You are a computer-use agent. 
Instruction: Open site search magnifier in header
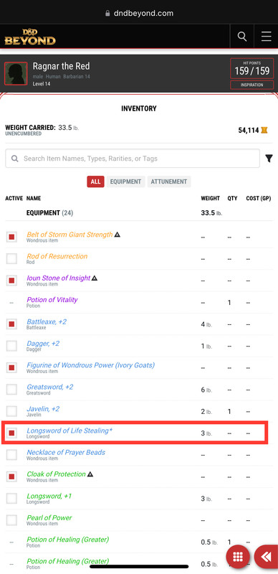point(241,37)
